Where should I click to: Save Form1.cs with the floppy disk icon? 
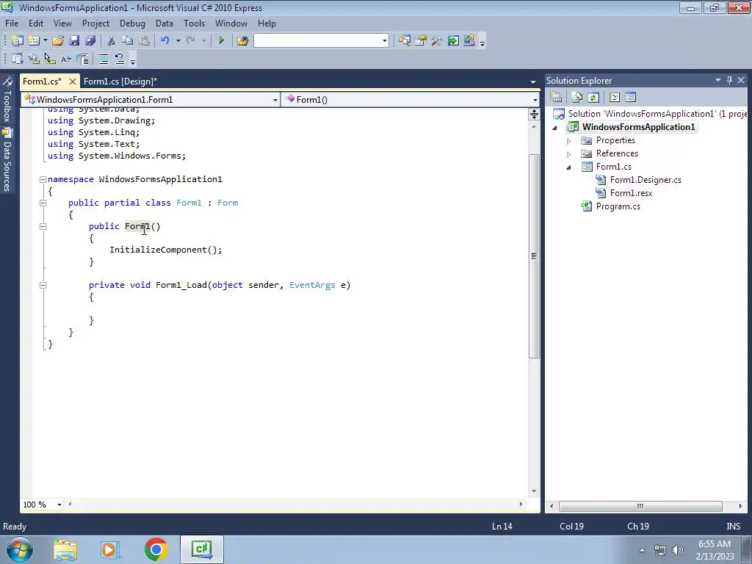(74, 41)
